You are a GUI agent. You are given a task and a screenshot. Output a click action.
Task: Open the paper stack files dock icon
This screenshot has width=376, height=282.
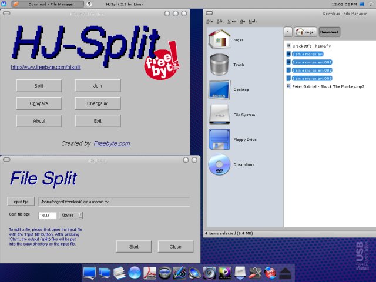tap(119, 273)
